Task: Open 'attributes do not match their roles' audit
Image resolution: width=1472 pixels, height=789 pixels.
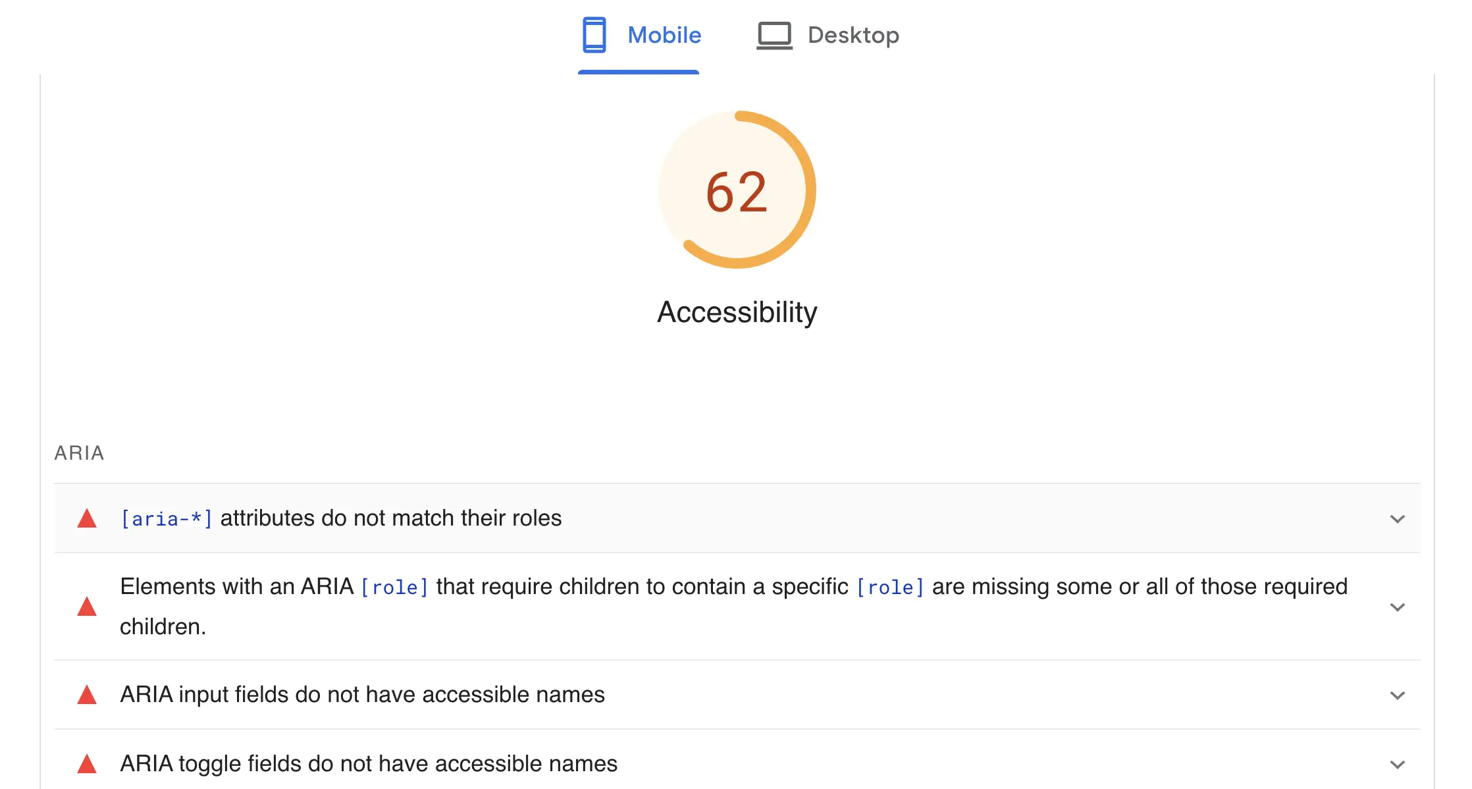Action: tap(391, 518)
